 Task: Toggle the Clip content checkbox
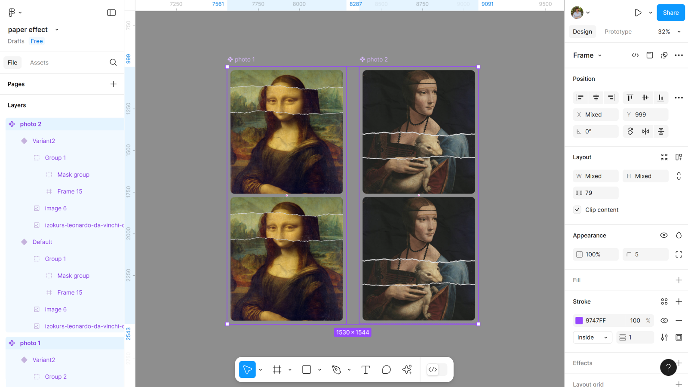click(x=577, y=210)
